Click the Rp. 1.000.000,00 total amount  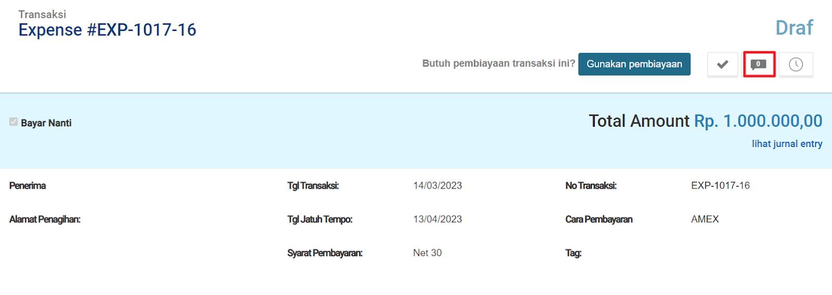click(x=758, y=121)
